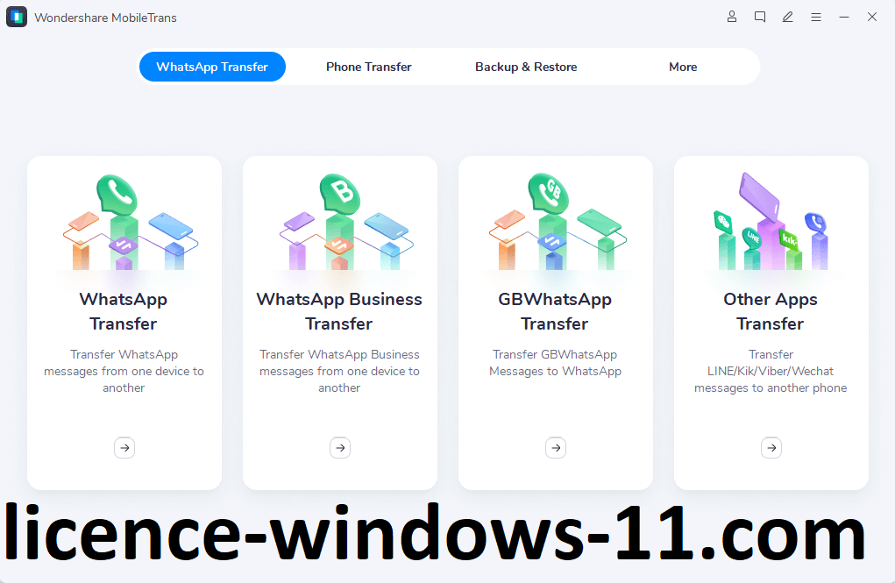Go to the More tab
Viewport: 895px width, 583px height.
[x=683, y=67]
